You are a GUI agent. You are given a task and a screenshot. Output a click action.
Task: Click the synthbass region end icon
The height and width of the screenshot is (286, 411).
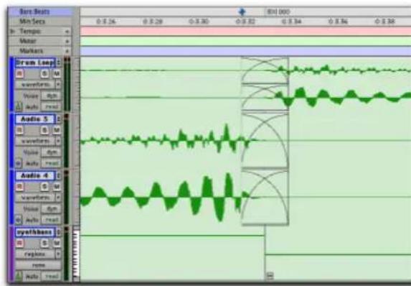[270, 276]
